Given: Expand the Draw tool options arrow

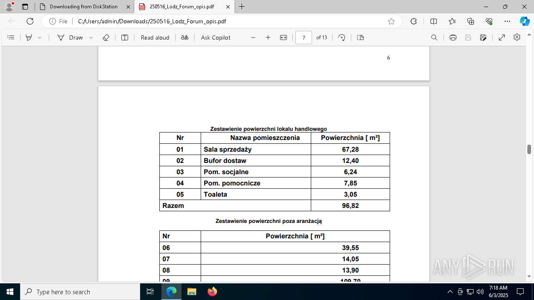Looking at the screenshot, I should [x=91, y=37].
